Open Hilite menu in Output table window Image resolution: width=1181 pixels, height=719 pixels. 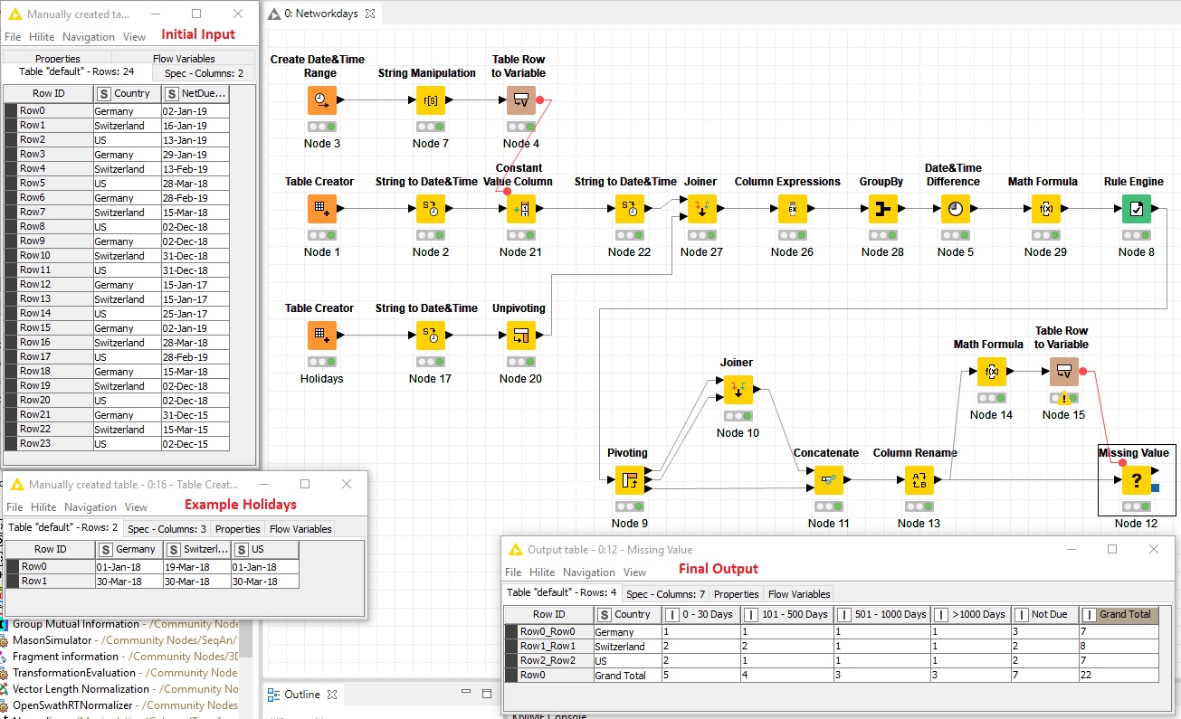pos(542,572)
